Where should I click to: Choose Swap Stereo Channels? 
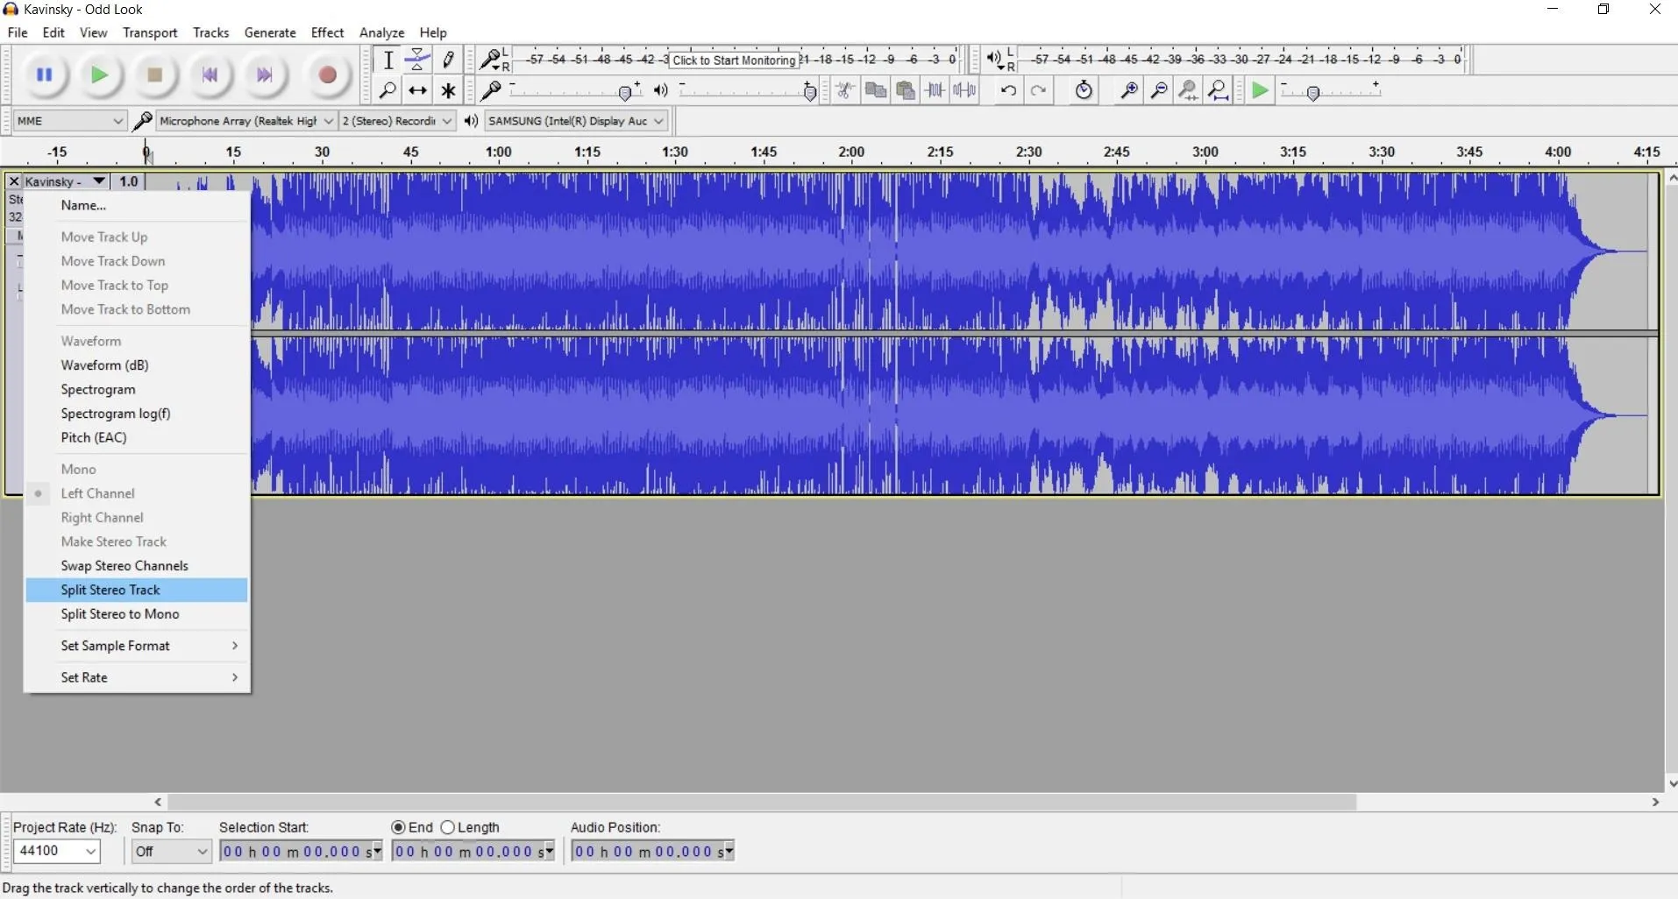pos(138,566)
